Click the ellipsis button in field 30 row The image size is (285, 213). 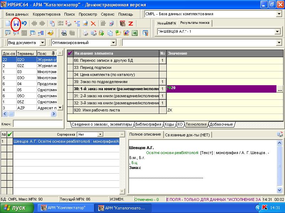280,89
